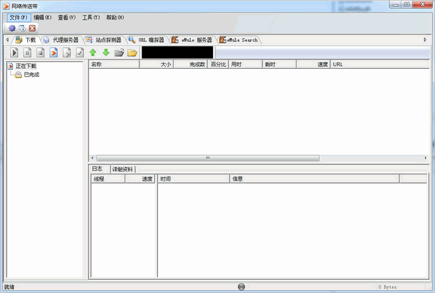Select the 已完成 tree node
The width and height of the screenshot is (435, 293).
32,75
